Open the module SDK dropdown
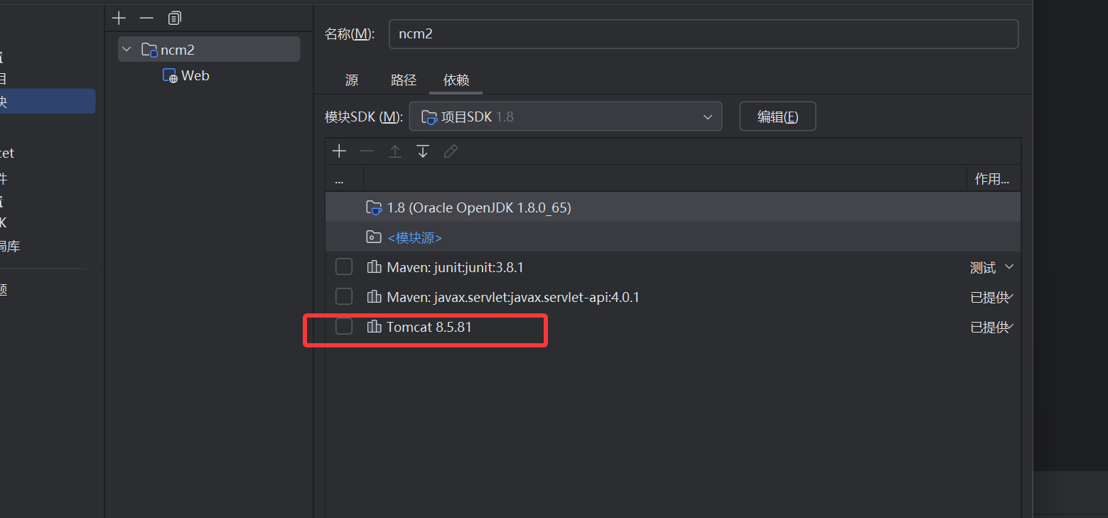 565,117
